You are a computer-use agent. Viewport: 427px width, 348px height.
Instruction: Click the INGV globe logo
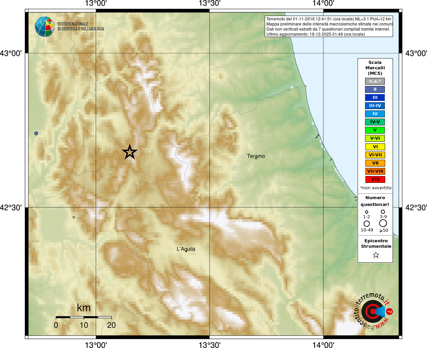click(45, 27)
